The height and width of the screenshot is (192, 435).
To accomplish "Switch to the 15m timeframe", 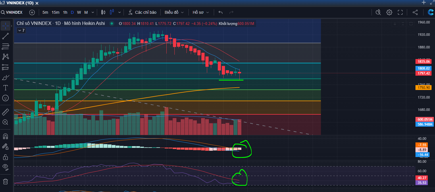I will (x=55, y=12).
